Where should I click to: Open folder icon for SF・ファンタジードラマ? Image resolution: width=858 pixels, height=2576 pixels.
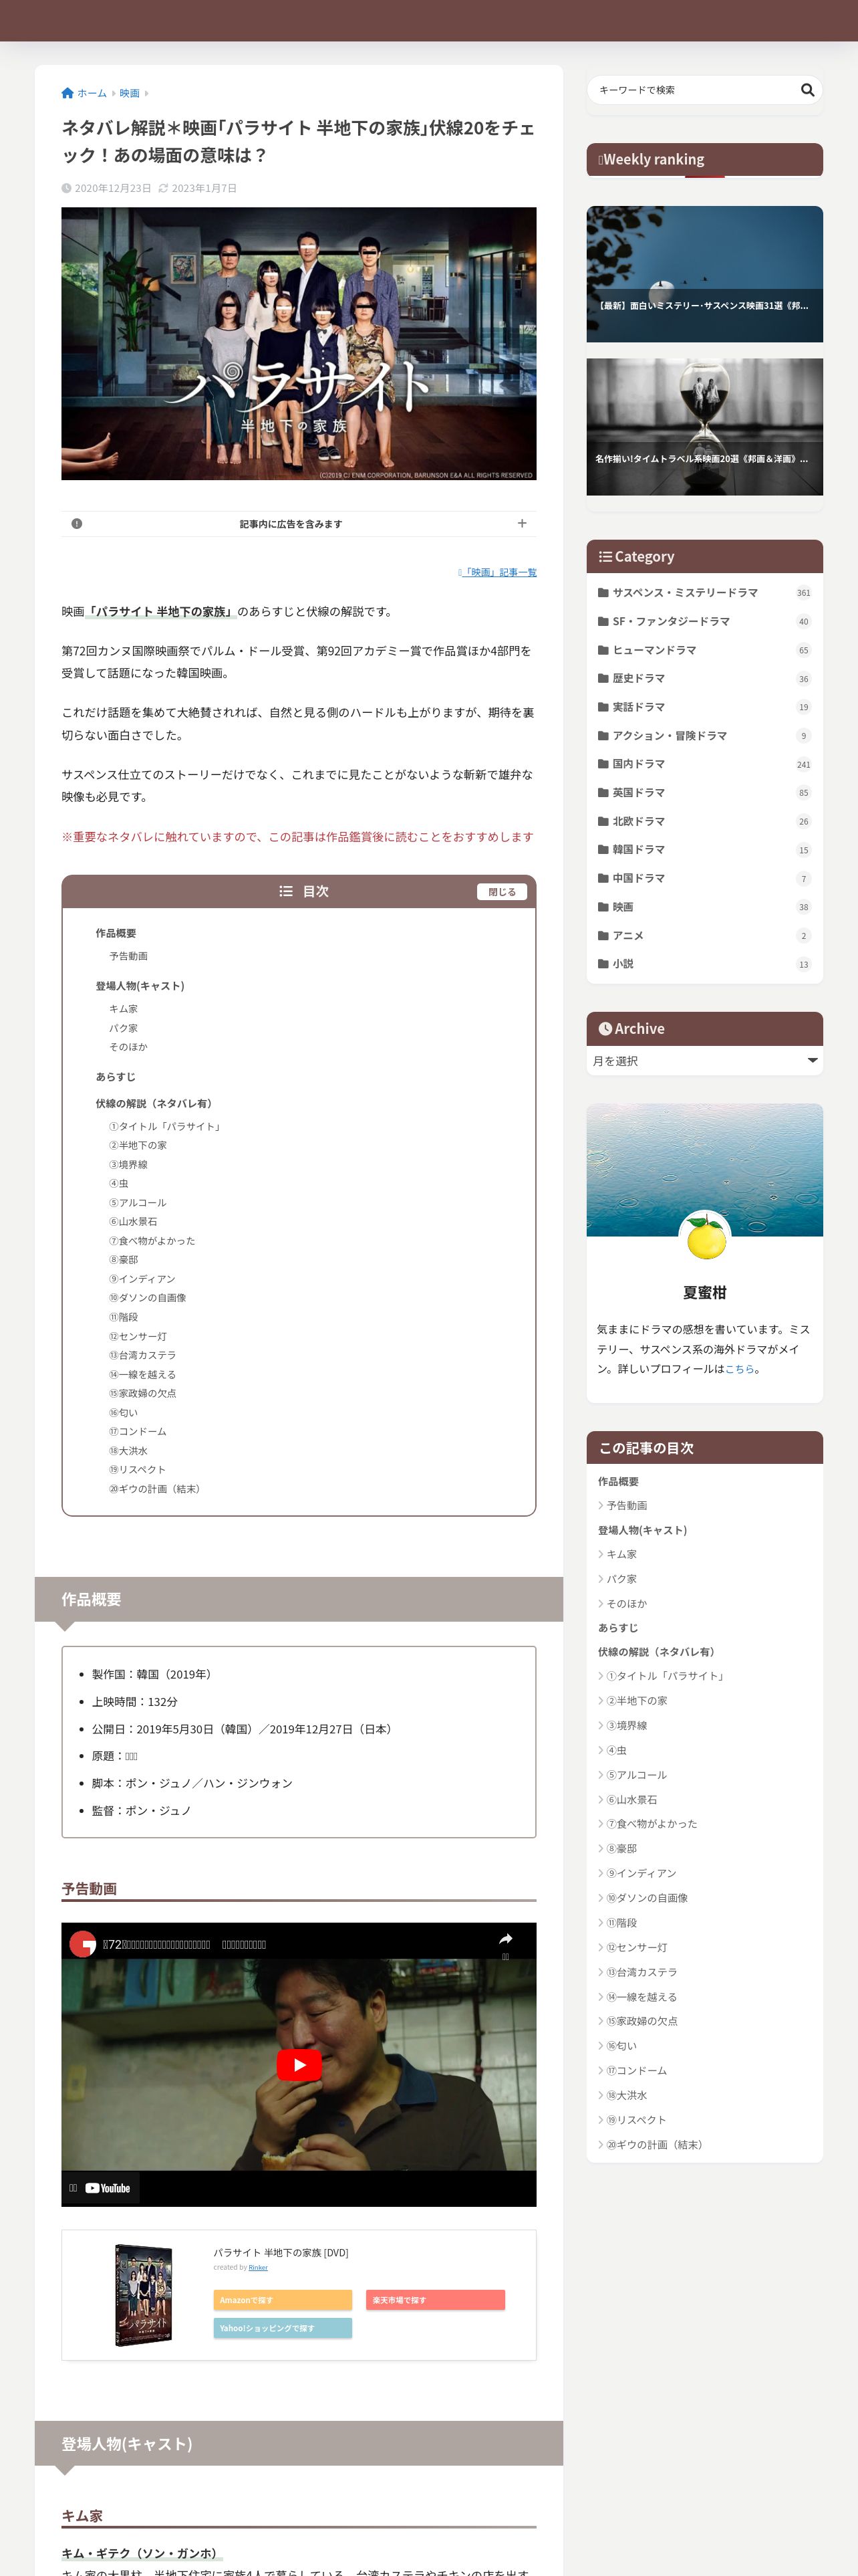coord(603,621)
